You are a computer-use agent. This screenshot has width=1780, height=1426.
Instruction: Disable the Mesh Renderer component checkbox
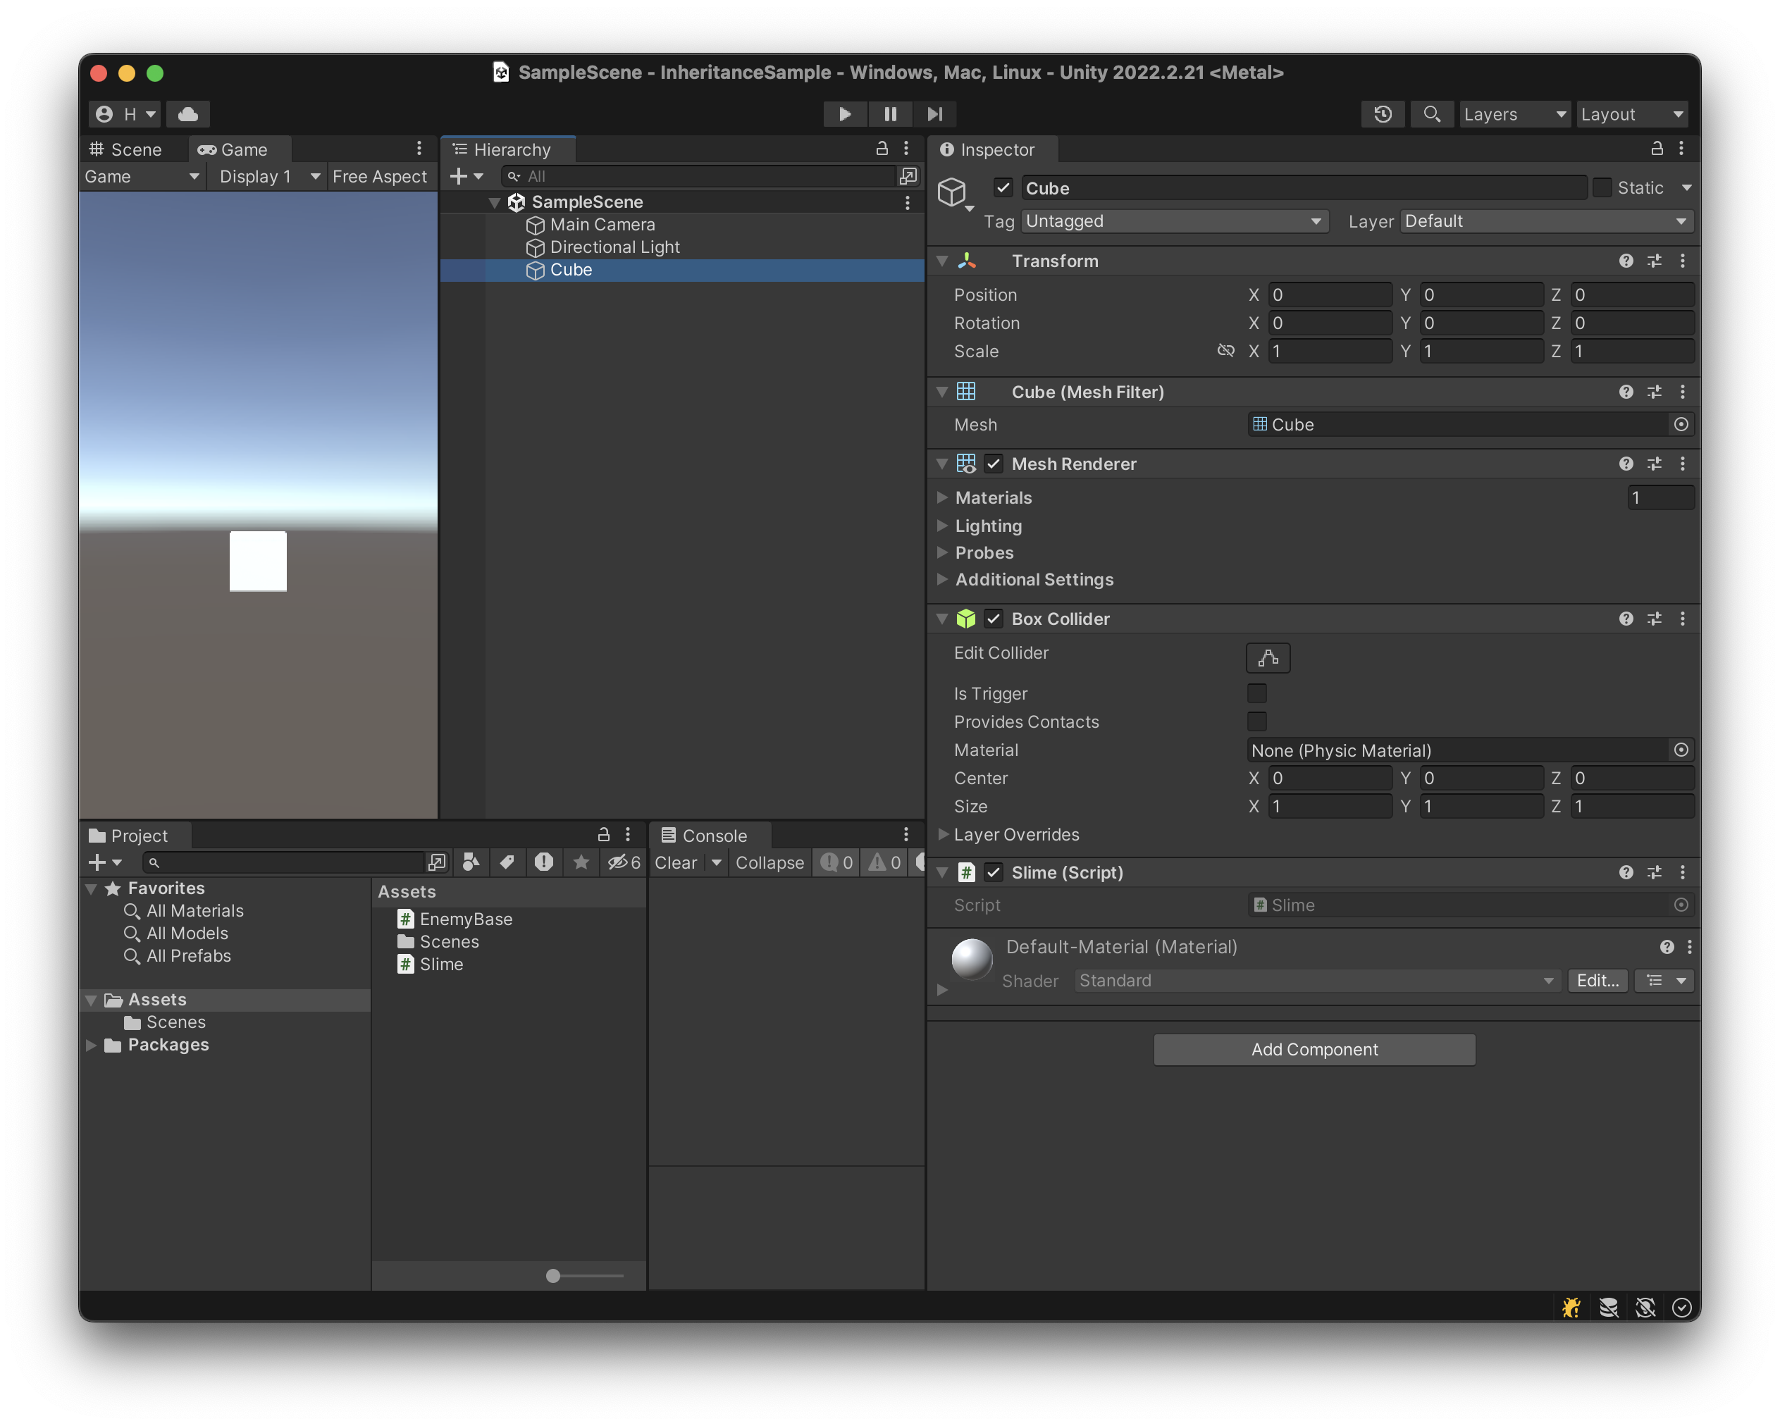993,464
